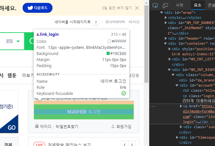The width and height of the screenshot is (215, 146).
Task: Collapse the div id="account" node
Action: point(177,85)
